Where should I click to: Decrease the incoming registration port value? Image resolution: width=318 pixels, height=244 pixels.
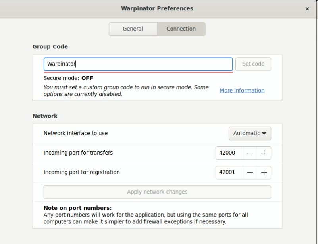250,172
